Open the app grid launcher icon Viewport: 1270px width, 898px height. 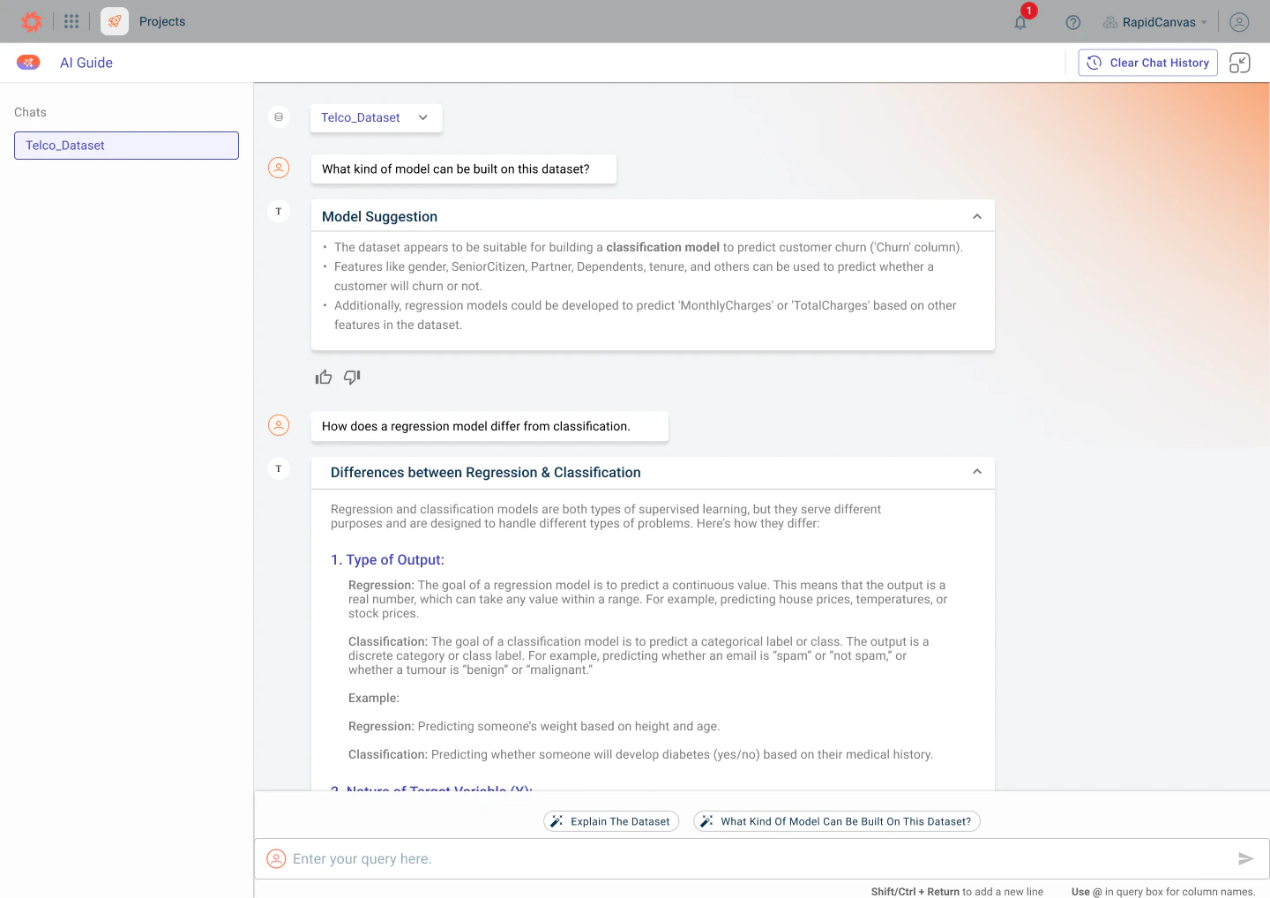coord(71,21)
